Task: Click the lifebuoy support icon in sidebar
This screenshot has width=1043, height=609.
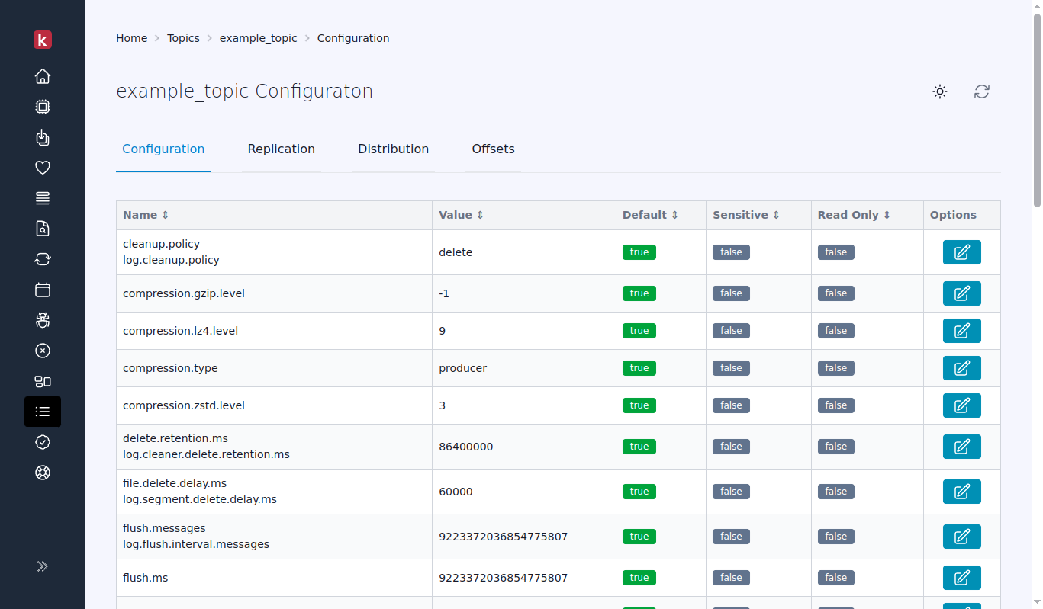Action: point(43,473)
